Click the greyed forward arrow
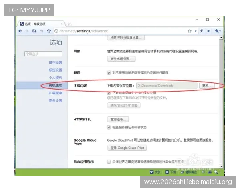The image size is (240, 192). (x=27, y=31)
